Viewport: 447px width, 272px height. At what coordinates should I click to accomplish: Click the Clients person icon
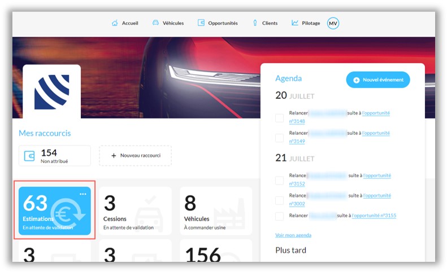click(255, 23)
